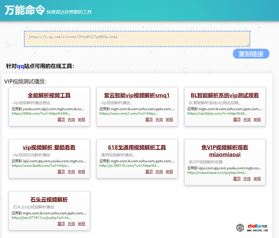Click the vip视频在线解析播放 description text
Screen dimensions: 279x238
pos(32,155)
